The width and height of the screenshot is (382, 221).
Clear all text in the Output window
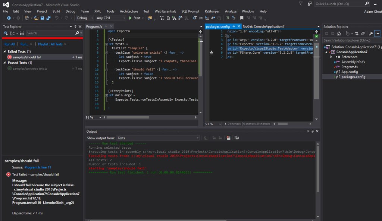pos(229,138)
